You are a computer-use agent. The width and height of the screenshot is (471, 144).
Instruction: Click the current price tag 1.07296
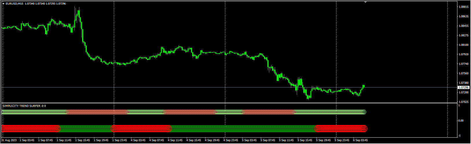tap(463, 87)
